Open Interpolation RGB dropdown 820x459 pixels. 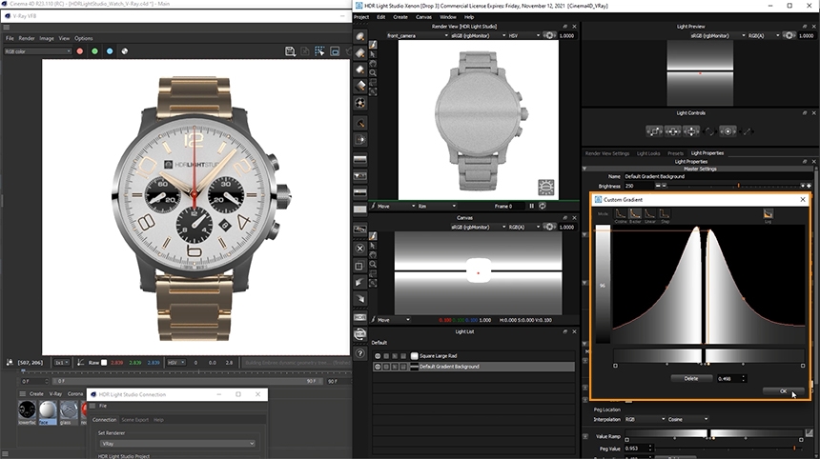[645, 419]
